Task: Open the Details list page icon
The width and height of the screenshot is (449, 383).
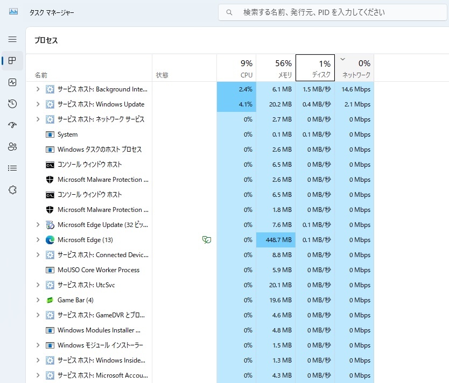Action: pyautogui.click(x=12, y=168)
